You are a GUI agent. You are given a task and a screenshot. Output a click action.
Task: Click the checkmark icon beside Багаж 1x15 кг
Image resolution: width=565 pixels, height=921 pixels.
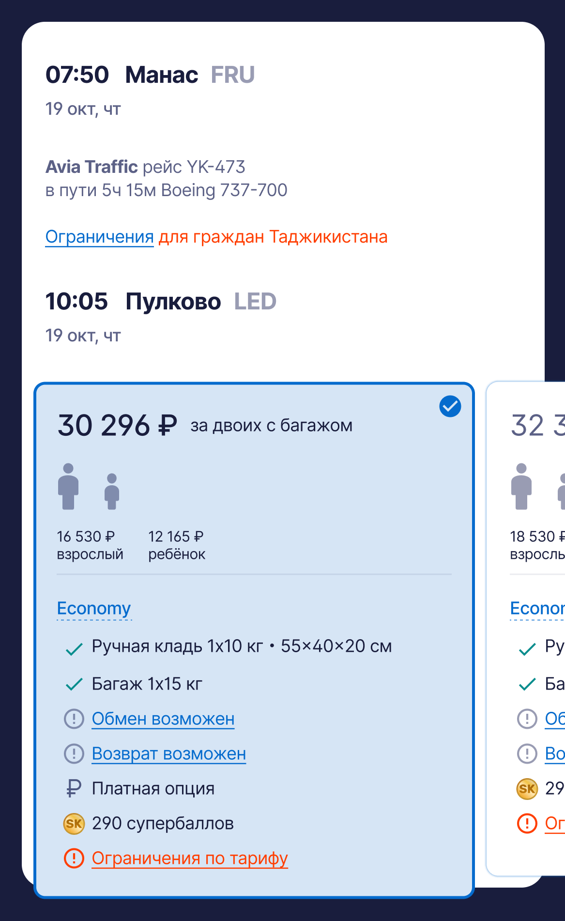tap(74, 684)
